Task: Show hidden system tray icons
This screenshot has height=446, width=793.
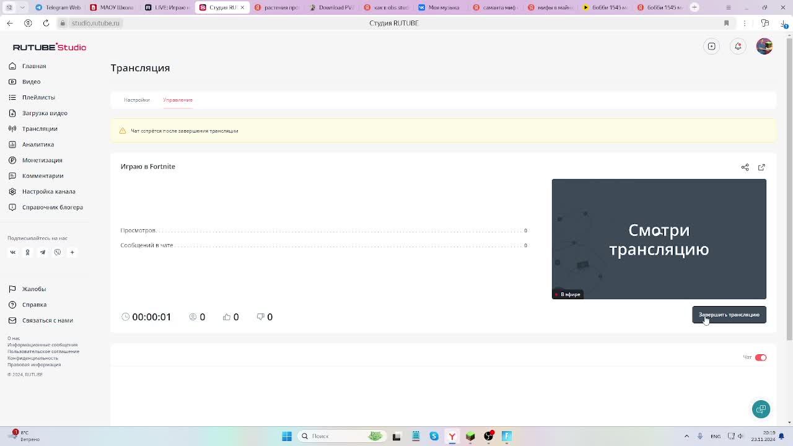Action: tap(686, 436)
